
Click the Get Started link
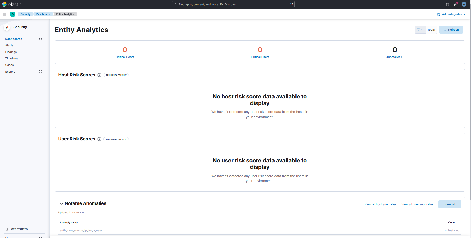click(19, 229)
